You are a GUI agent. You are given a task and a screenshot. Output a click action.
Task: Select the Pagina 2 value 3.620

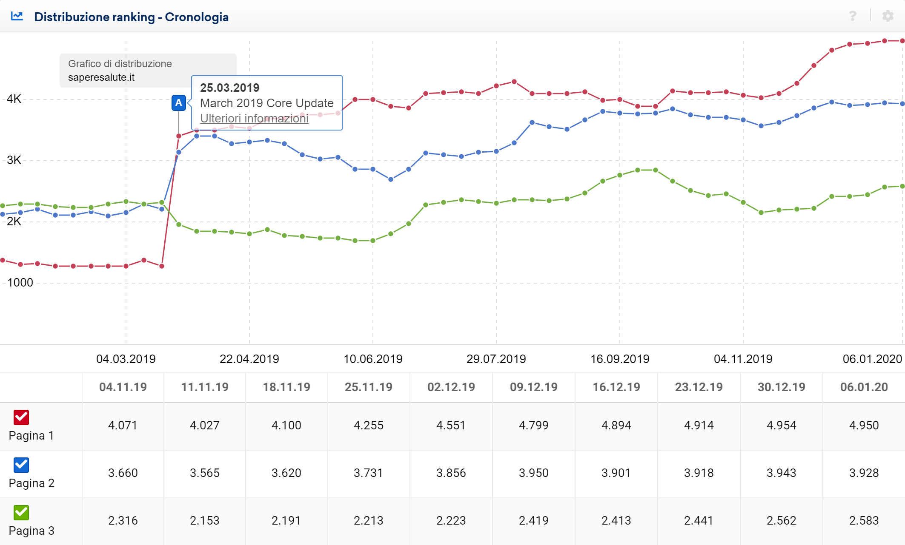coord(286,473)
